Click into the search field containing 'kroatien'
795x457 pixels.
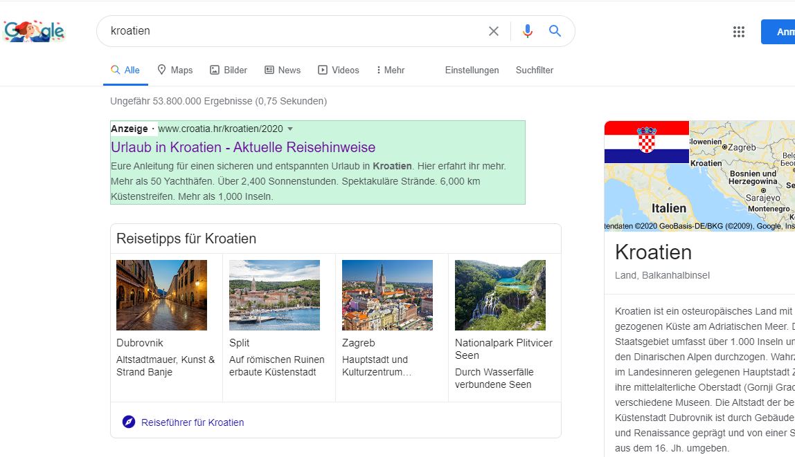(291, 31)
